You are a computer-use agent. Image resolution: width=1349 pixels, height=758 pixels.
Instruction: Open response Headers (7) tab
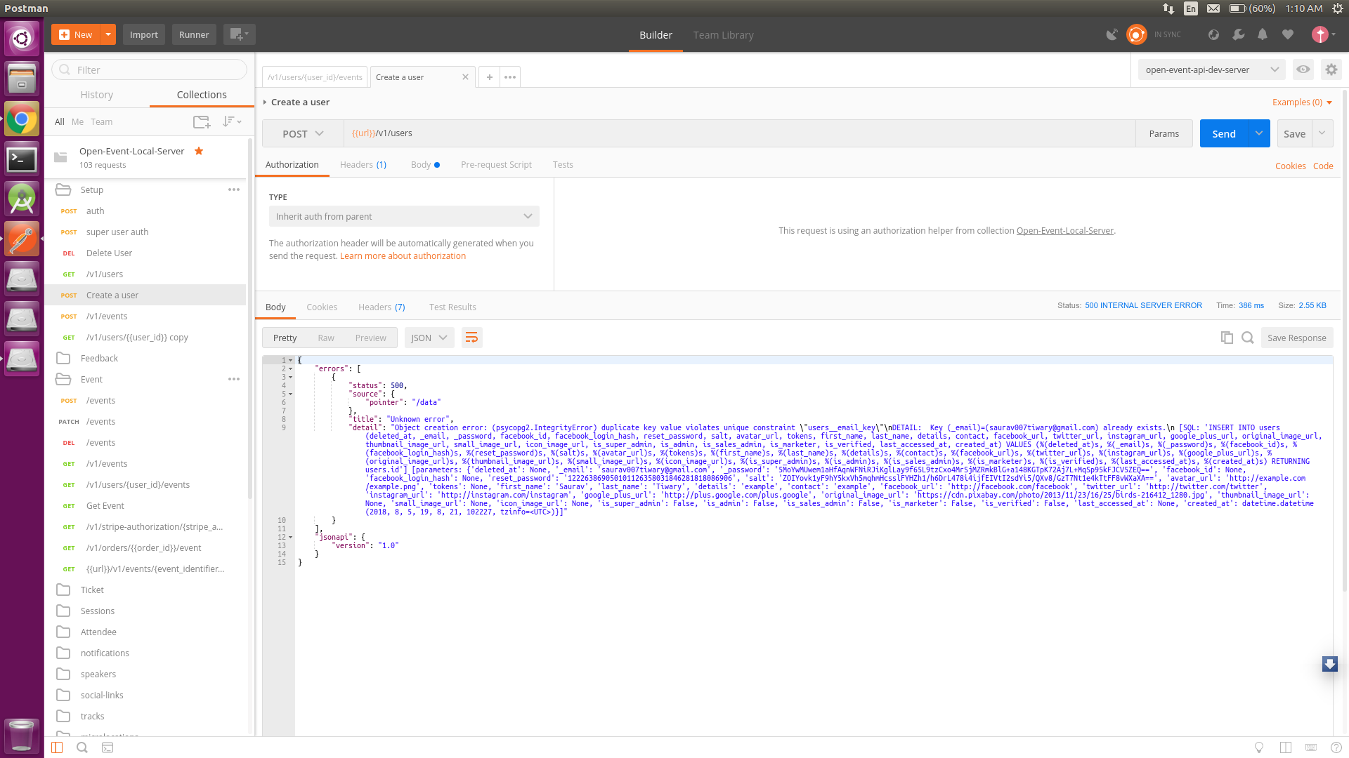[x=382, y=307]
